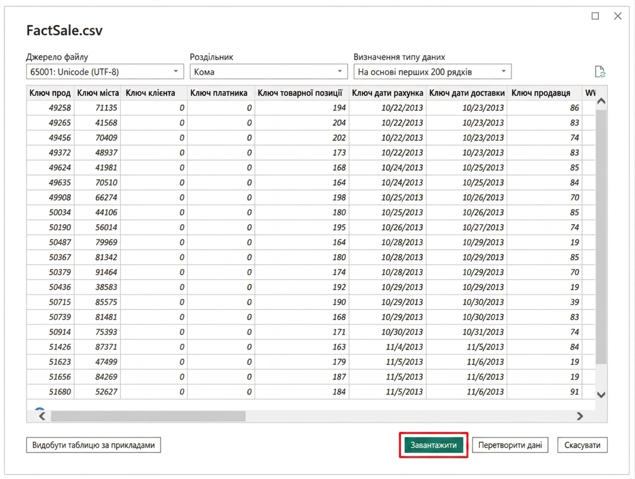Click the horizontal scrollbar thumb
Image resolution: width=635 pixels, height=479 pixels.
click(x=148, y=416)
